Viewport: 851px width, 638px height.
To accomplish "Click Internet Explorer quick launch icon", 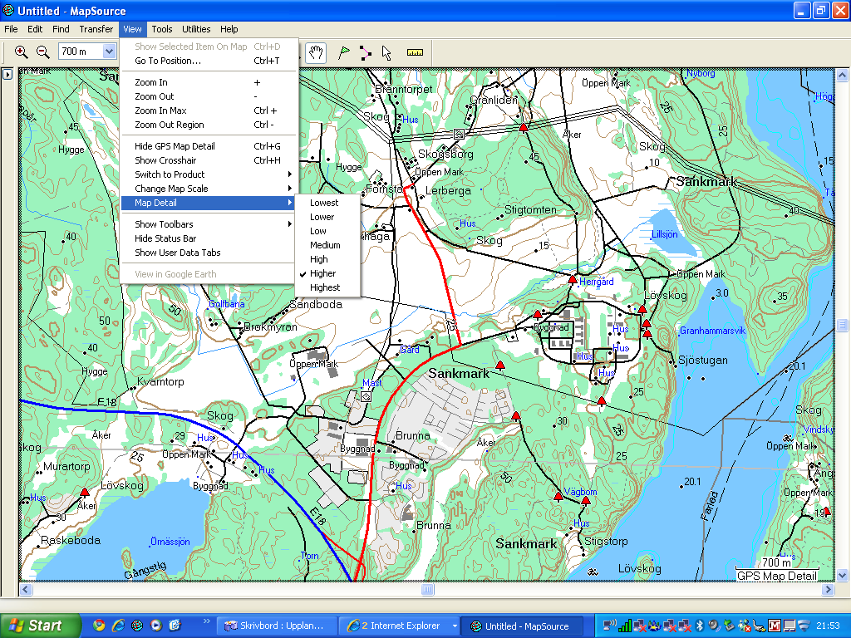I will 118,626.
